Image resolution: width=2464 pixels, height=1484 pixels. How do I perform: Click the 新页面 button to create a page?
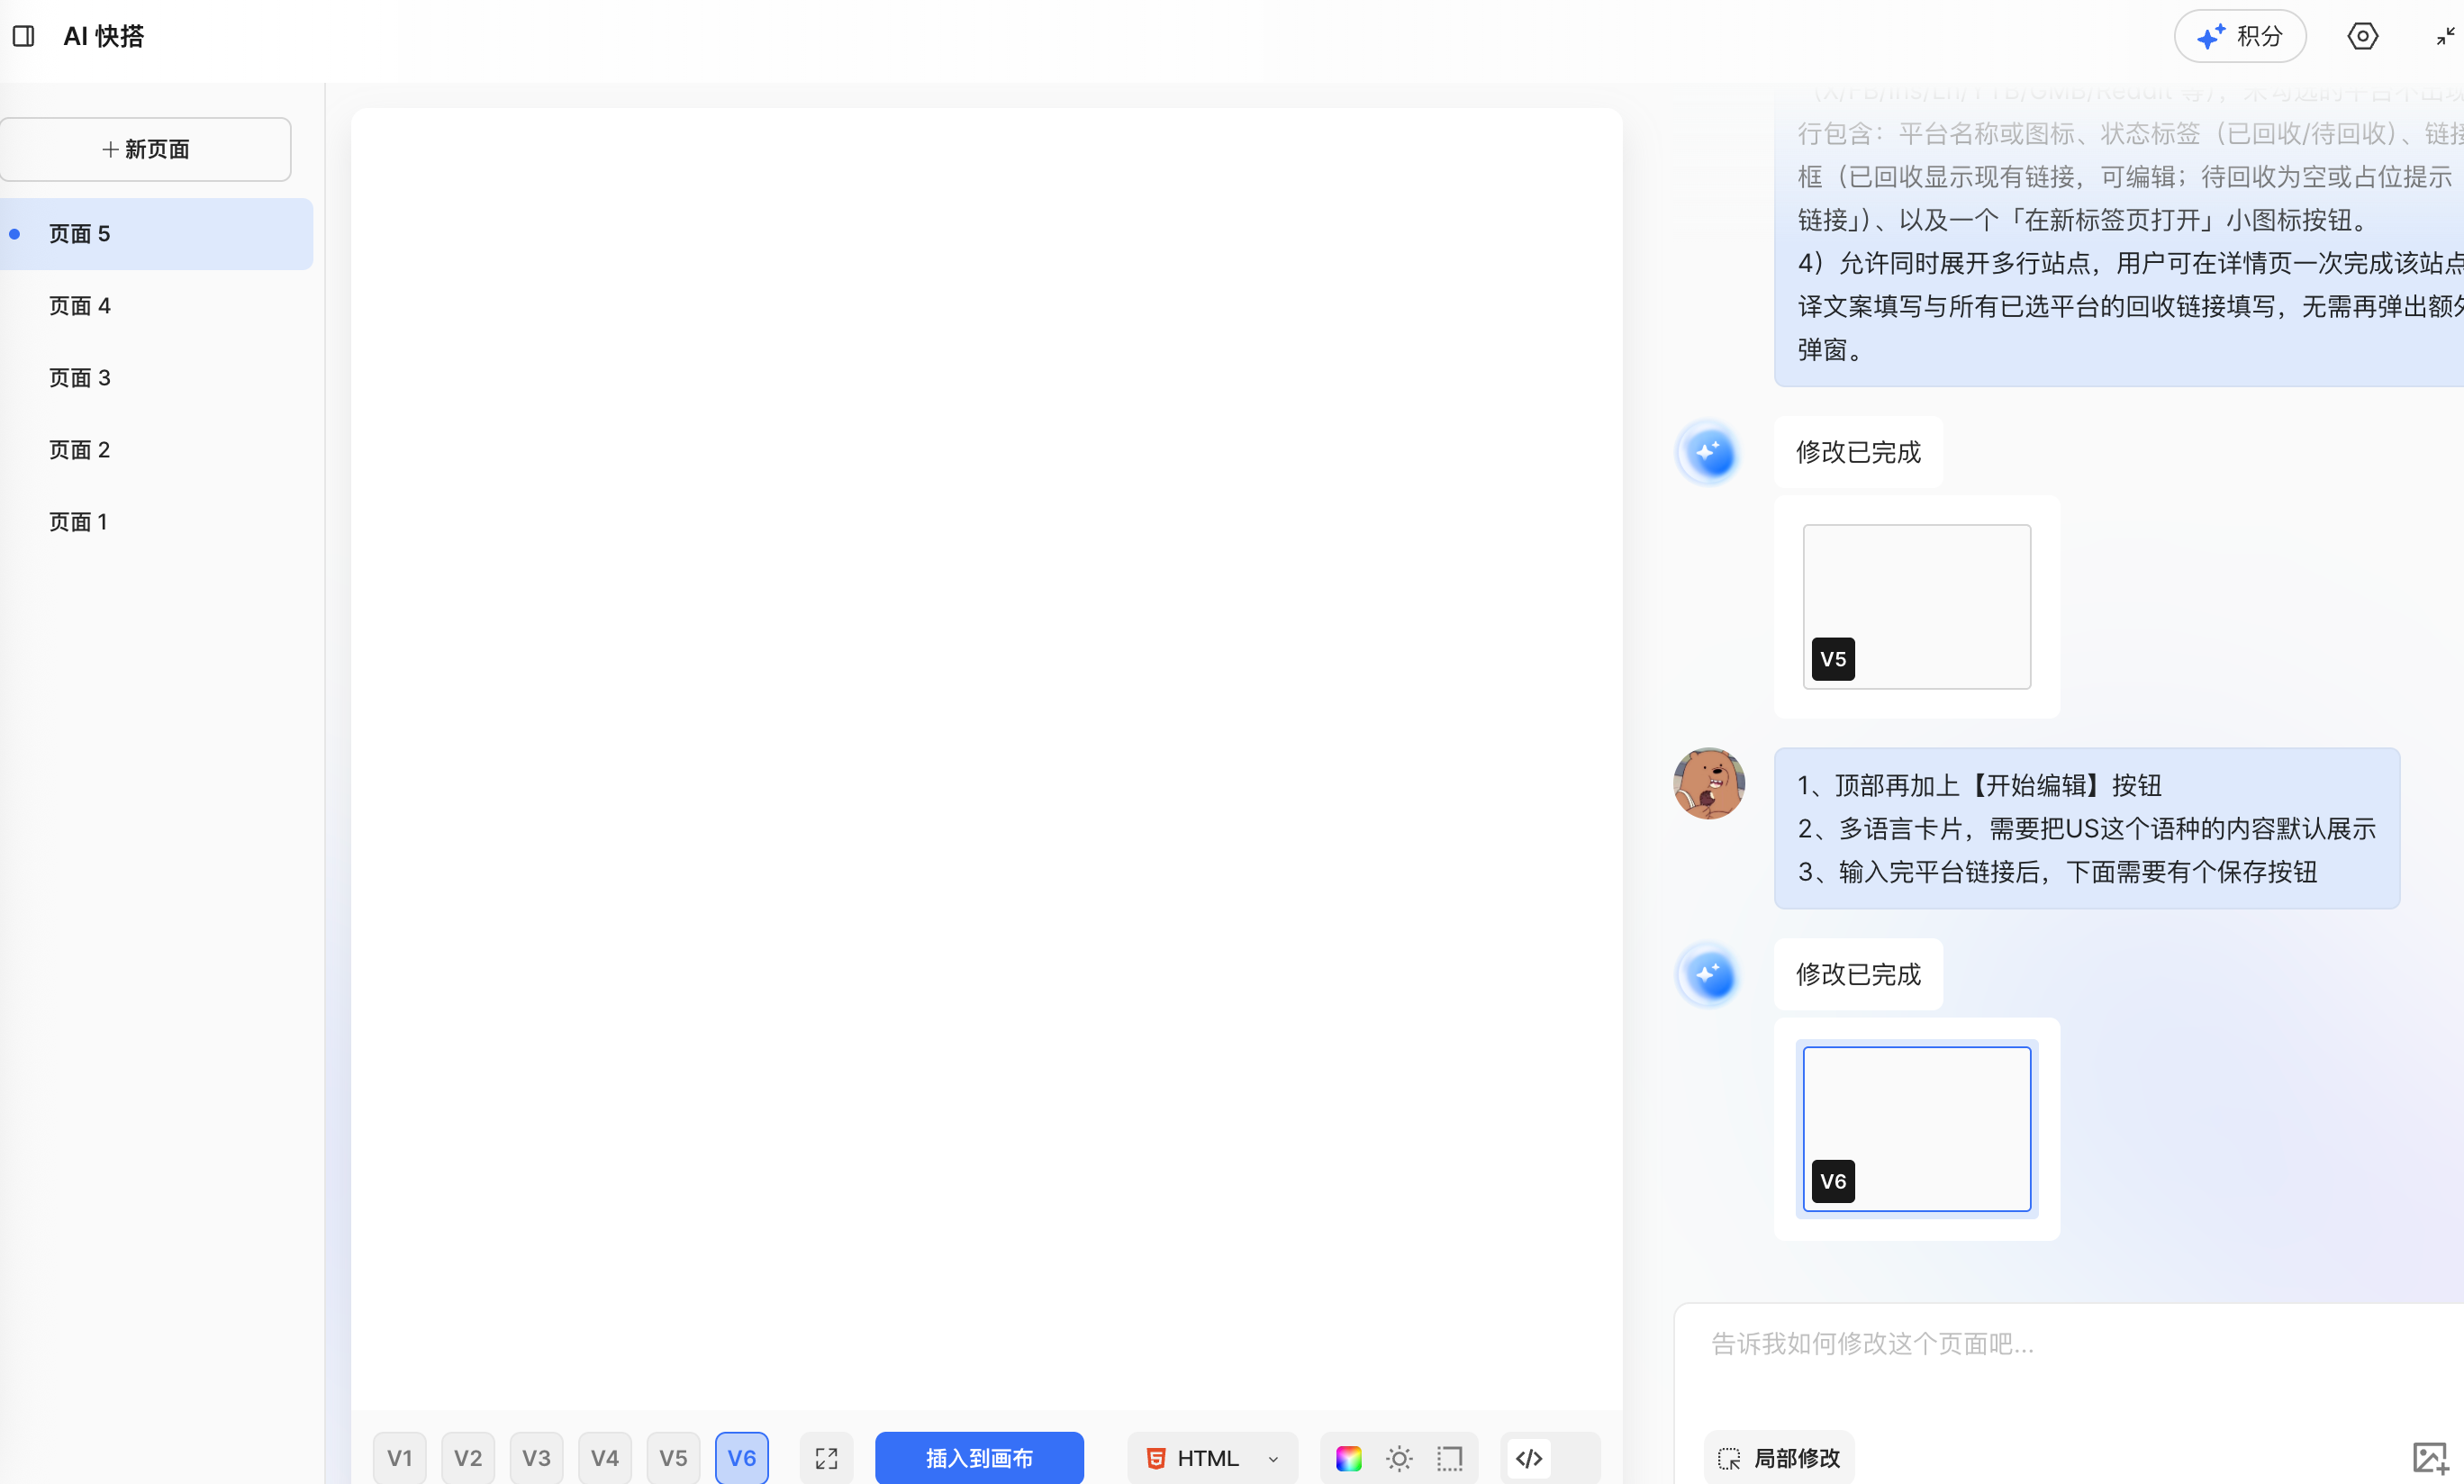[146, 148]
